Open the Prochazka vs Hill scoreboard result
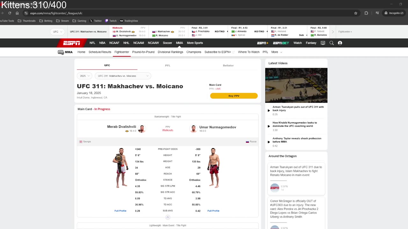The image size is (408, 229). [x=208, y=32]
